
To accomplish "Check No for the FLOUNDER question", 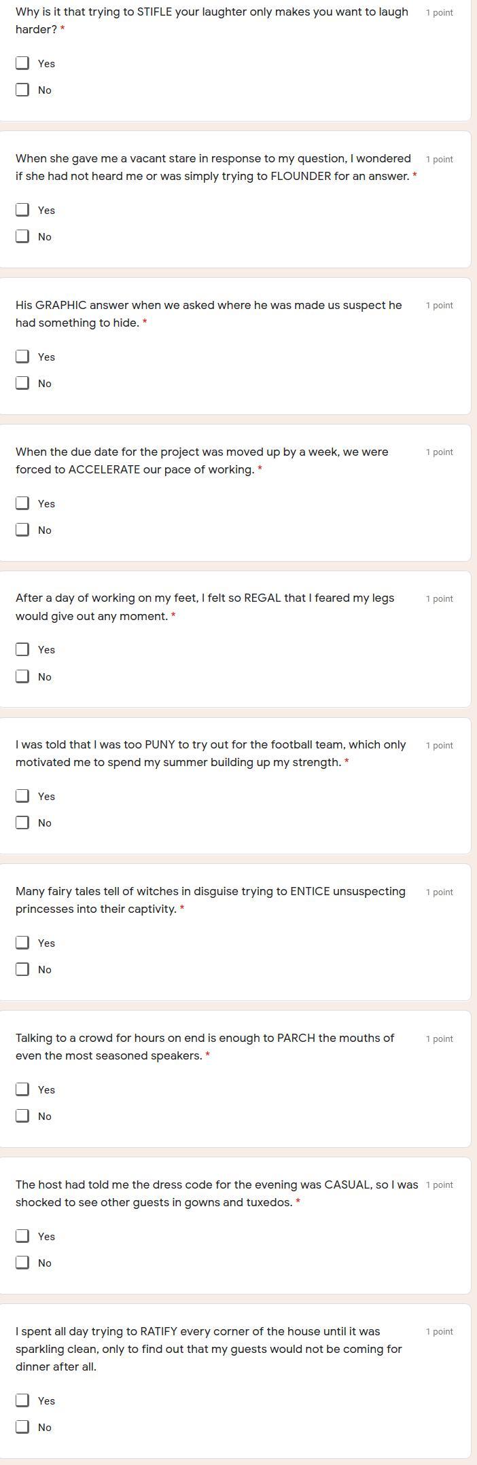I will tap(22, 236).
